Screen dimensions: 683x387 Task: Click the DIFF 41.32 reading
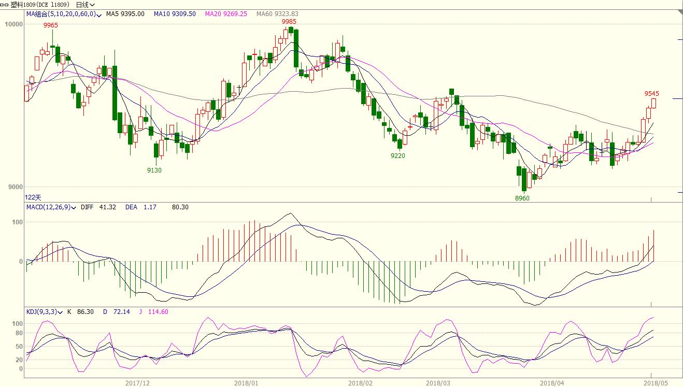98,207
